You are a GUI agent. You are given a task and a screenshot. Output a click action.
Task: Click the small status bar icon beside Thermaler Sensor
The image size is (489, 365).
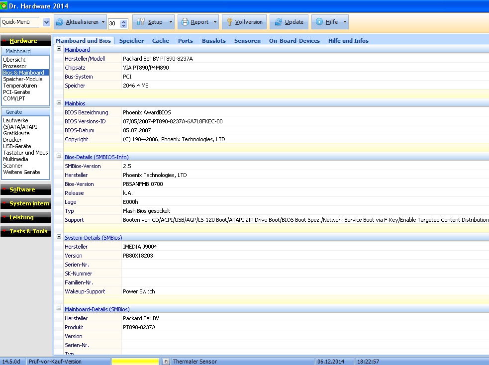166,361
